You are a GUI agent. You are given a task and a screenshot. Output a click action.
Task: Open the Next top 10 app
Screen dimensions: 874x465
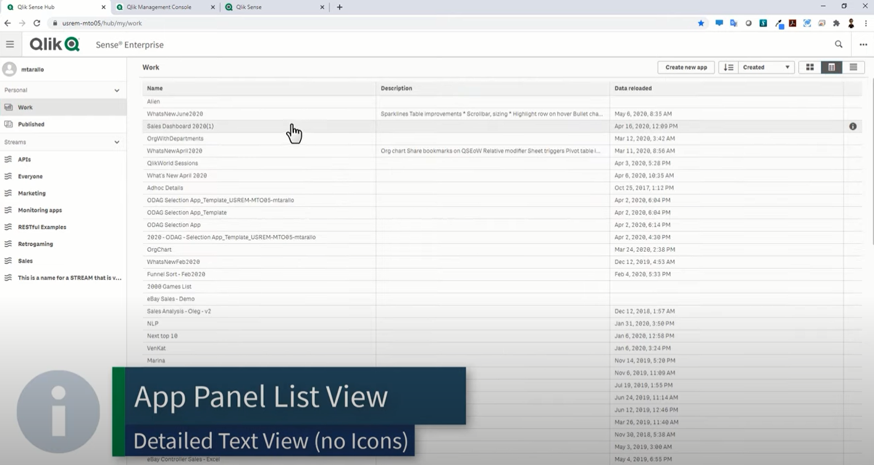502,336
